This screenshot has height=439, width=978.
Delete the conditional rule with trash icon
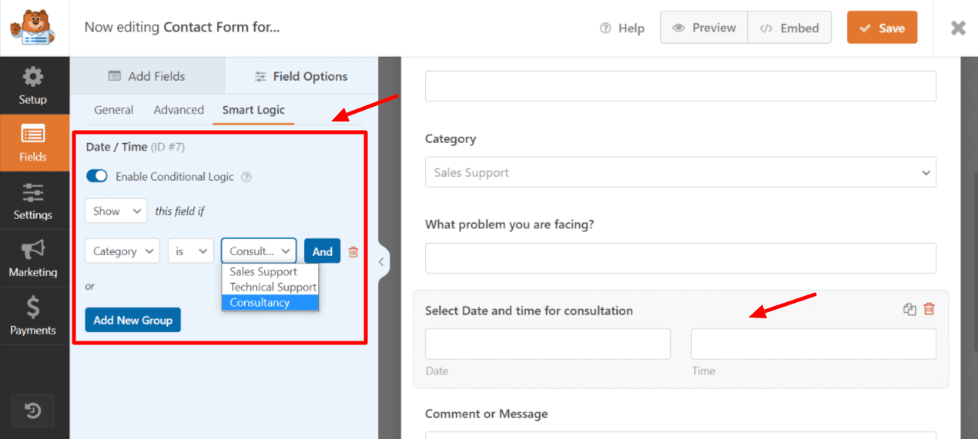click(353, 251)
